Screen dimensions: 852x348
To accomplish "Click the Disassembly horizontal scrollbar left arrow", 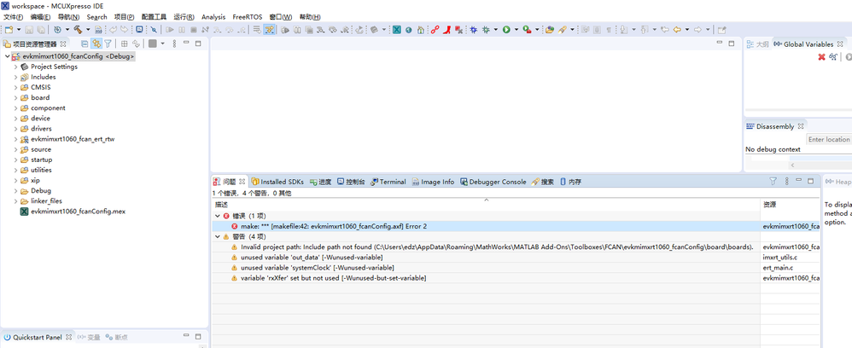I will (x=793, y=165).
